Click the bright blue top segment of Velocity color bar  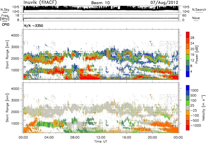(x=188, y=88)
